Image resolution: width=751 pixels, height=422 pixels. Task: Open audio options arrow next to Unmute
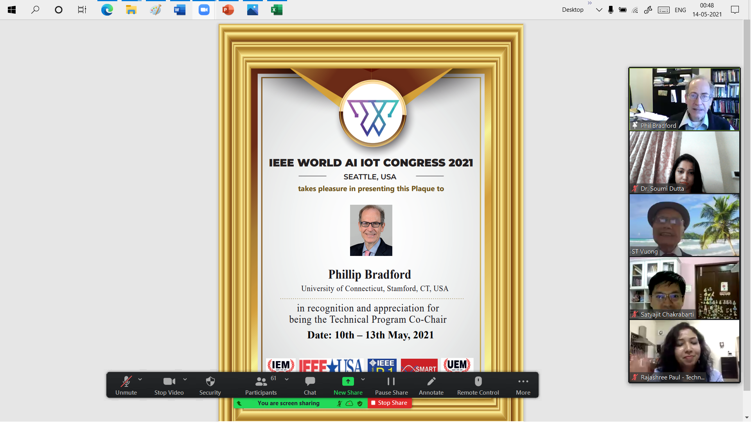click(x=140, y=379)
